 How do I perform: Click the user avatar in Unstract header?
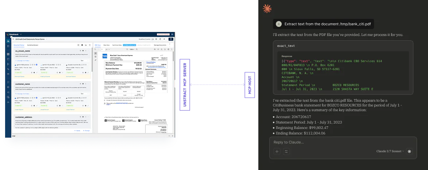click(x=172, y=35)
